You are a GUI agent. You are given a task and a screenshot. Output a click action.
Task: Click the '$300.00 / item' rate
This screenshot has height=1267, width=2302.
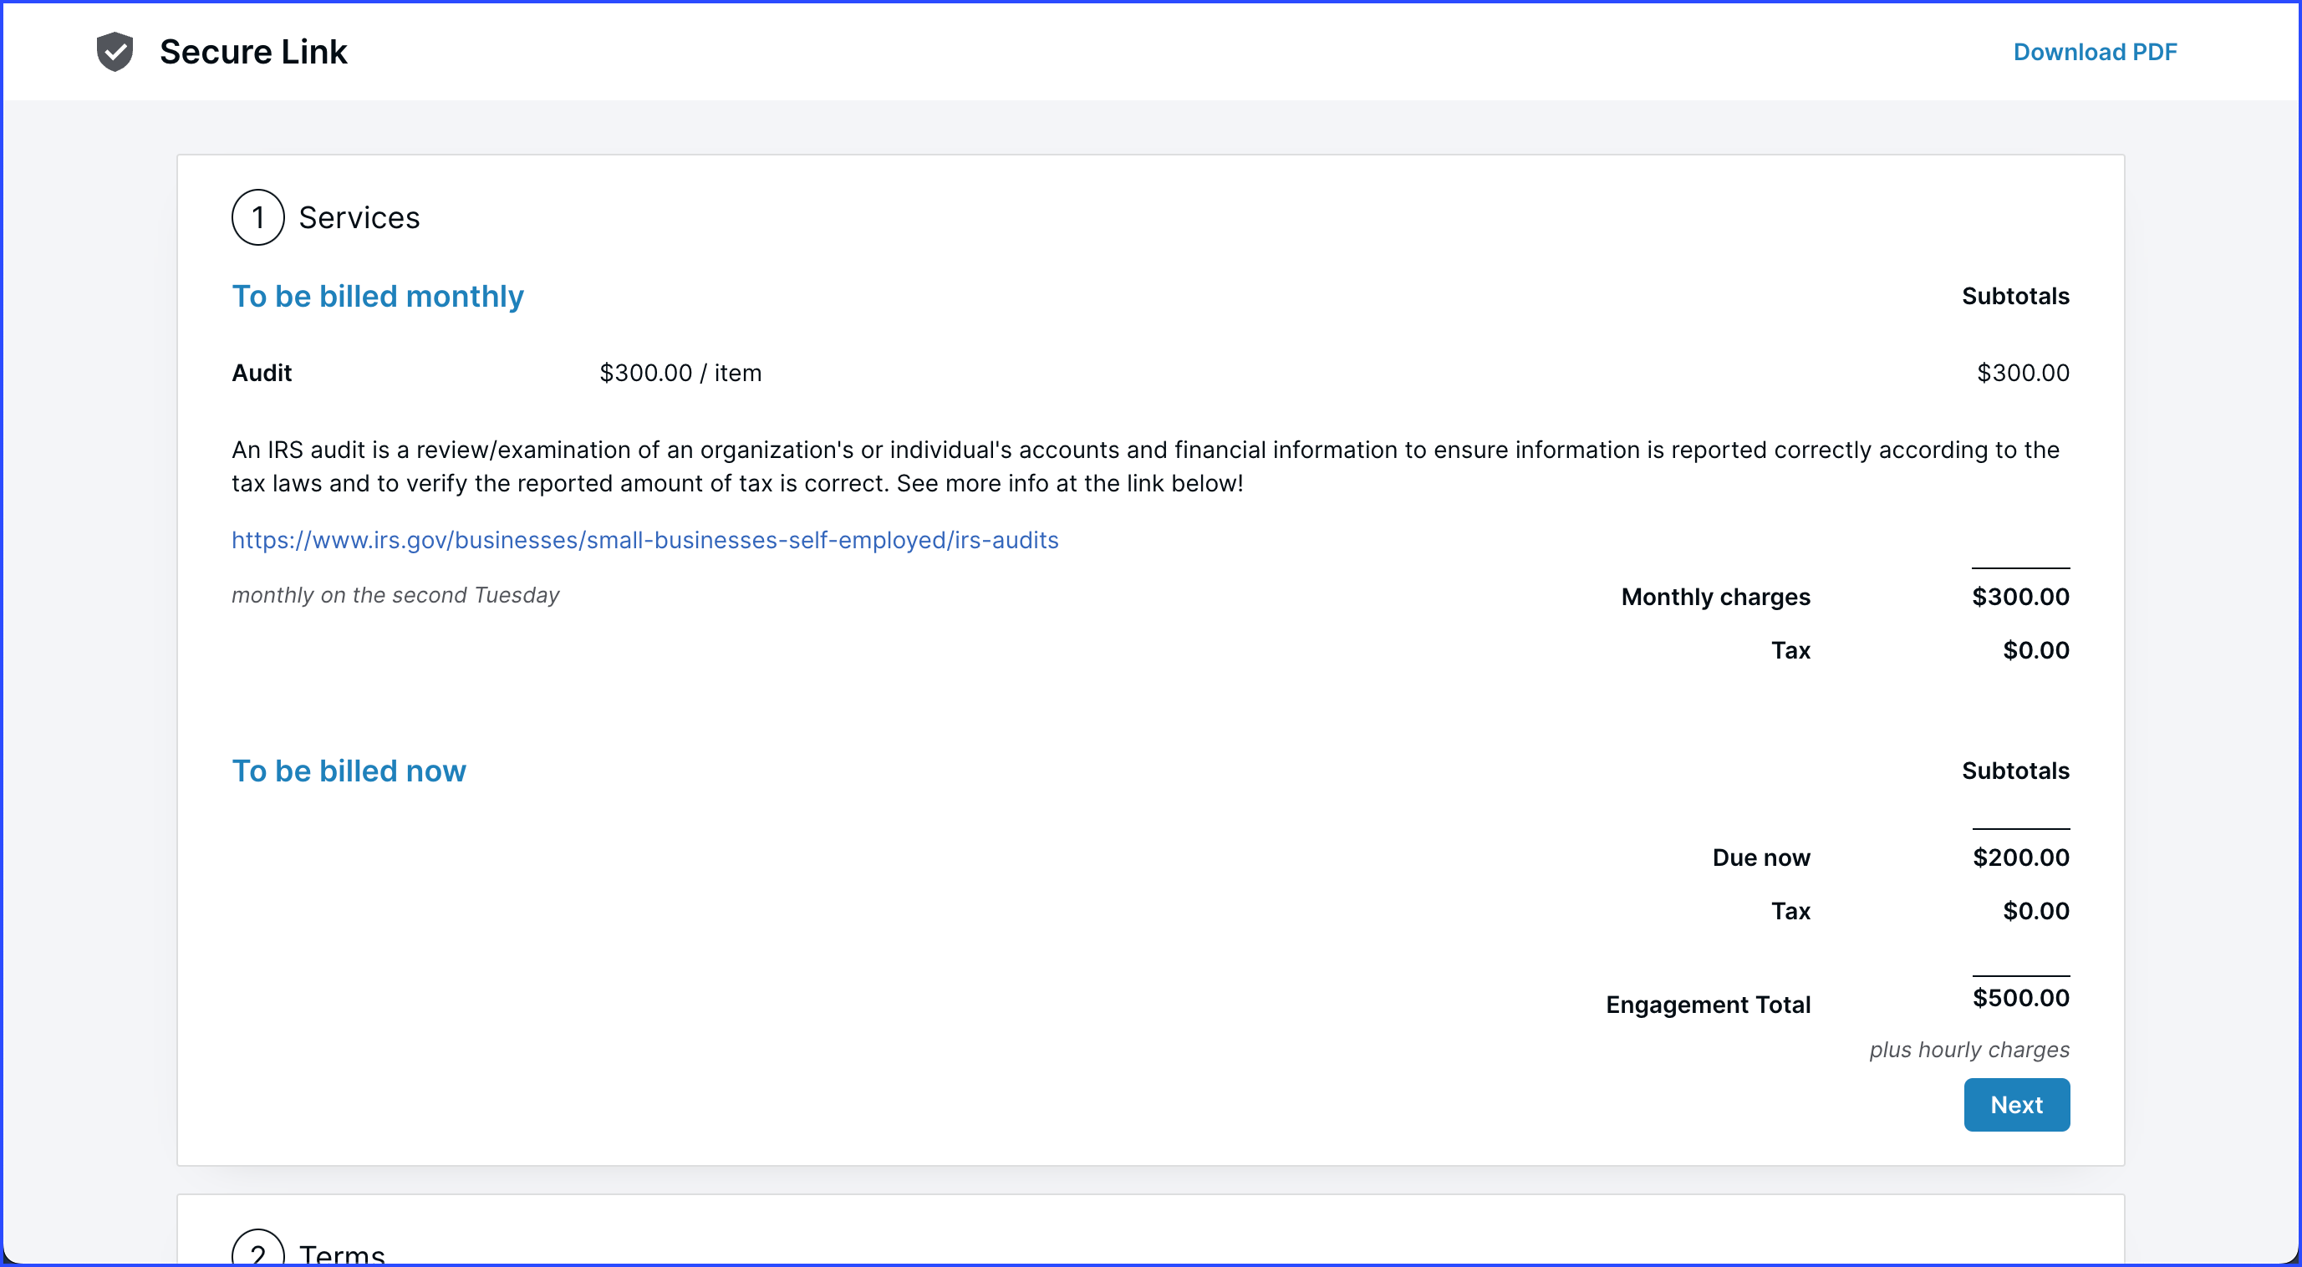(680, 373)
